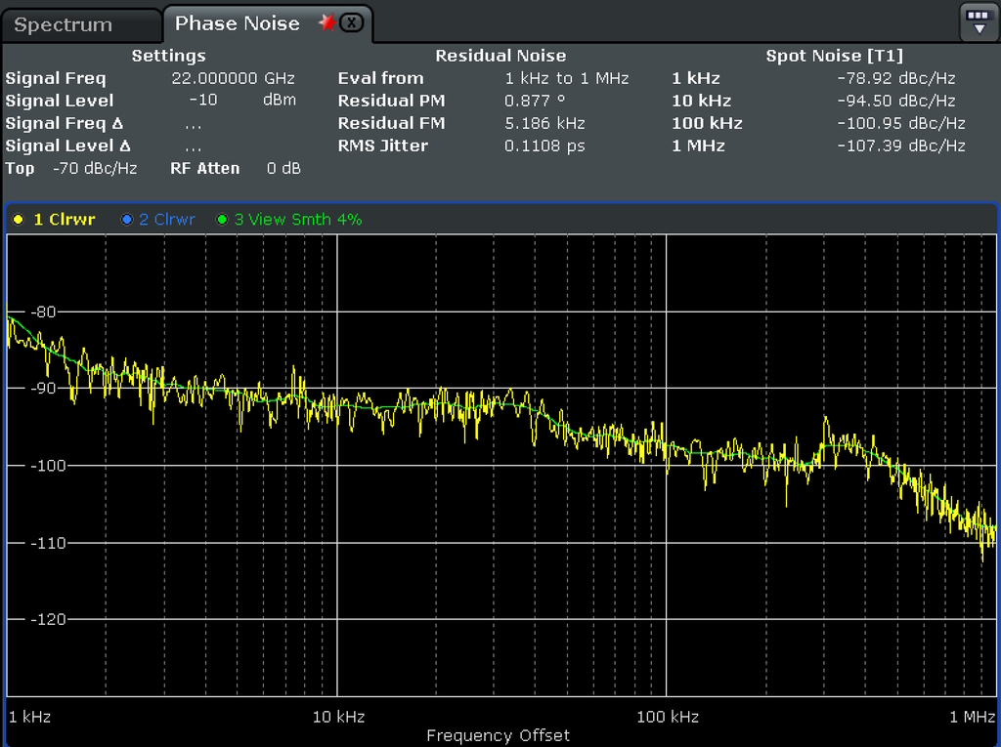The image size is (1001, 747).
Task: Click the 1 kHz spot noise value
Action: point(895,78)
